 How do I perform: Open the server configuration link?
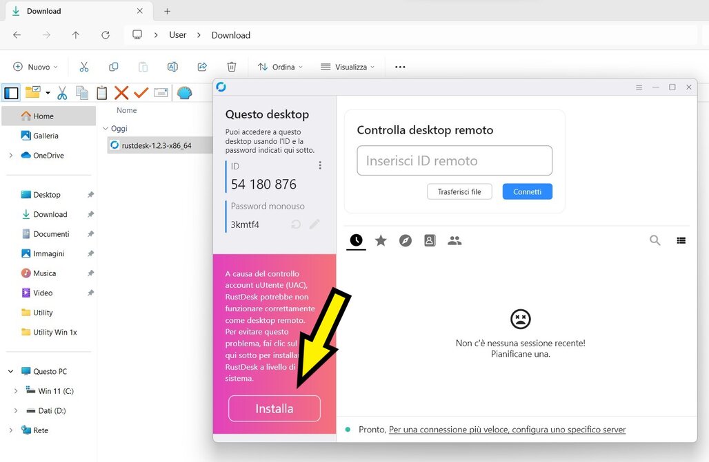(x=507, y=430)
